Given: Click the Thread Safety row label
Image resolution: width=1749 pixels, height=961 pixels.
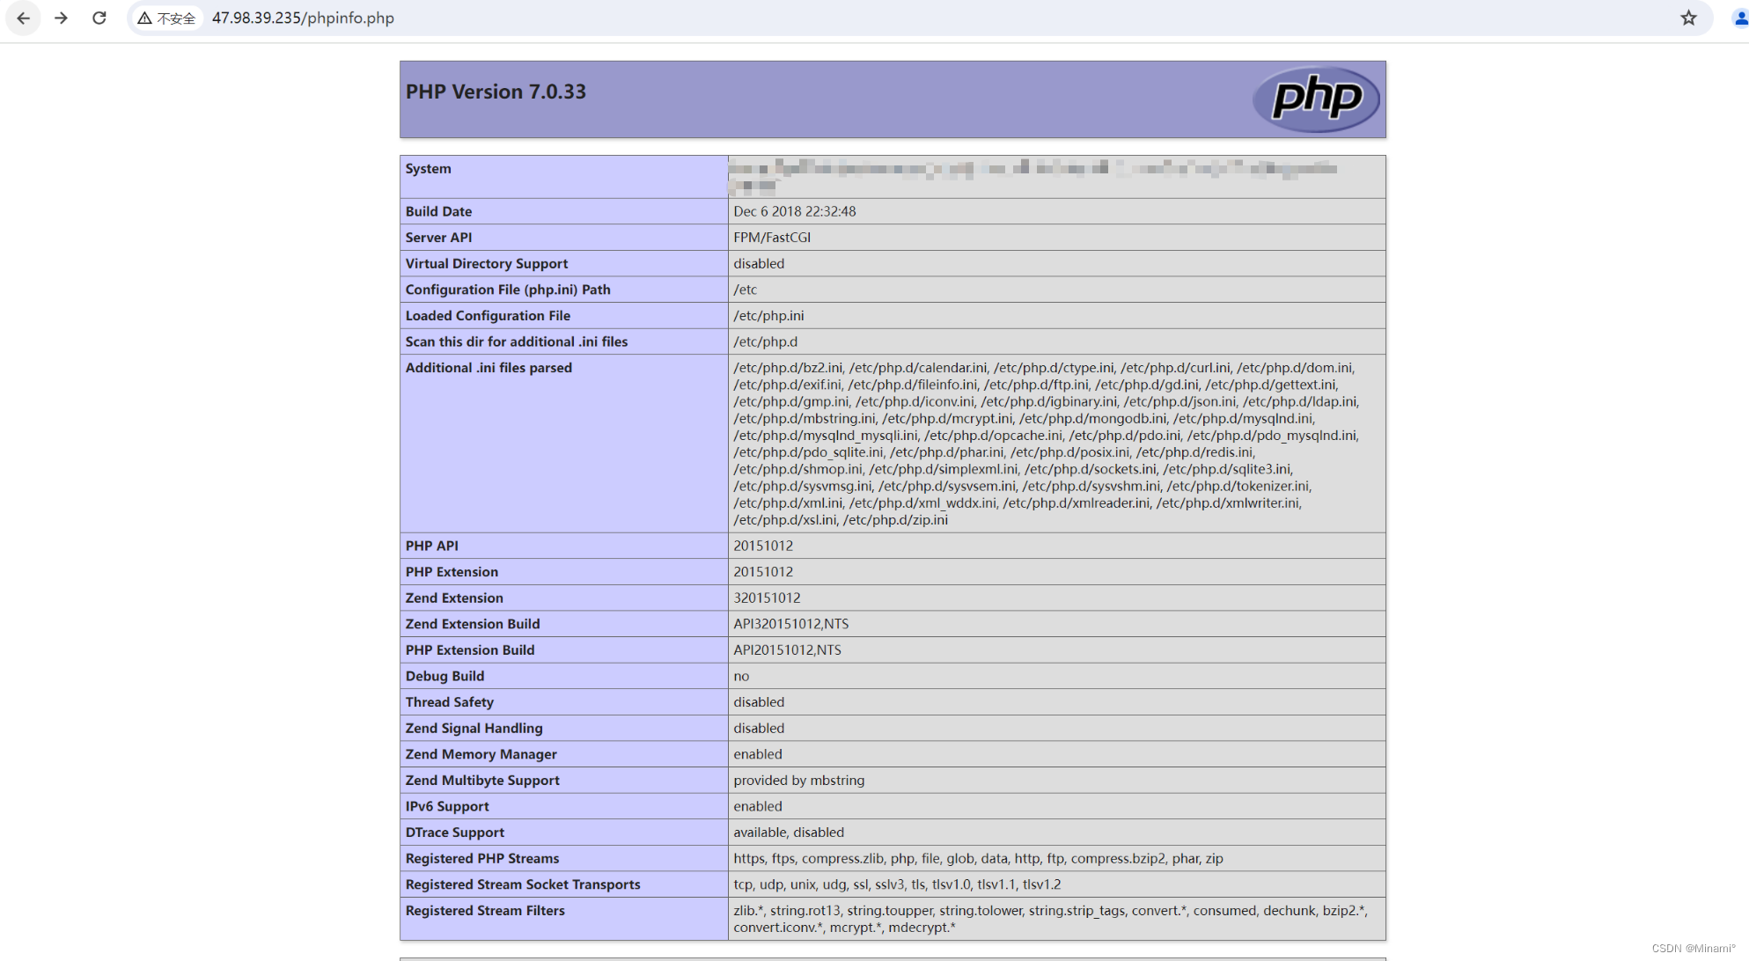Looking at the screenshot, I should click(450, 702).
